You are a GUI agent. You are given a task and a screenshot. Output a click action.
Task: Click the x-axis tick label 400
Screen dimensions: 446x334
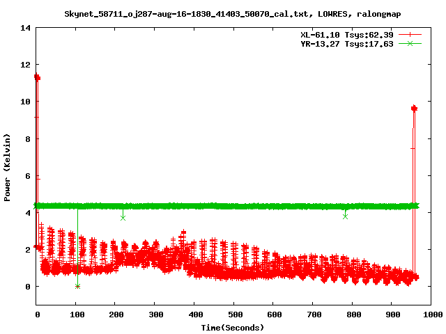point(196,315)
